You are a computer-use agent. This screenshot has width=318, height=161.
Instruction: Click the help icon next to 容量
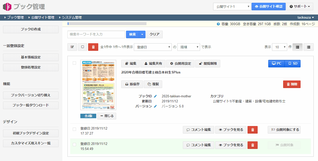218,24
